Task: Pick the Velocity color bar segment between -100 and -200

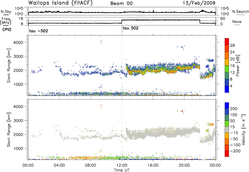Action: (227, 148)
